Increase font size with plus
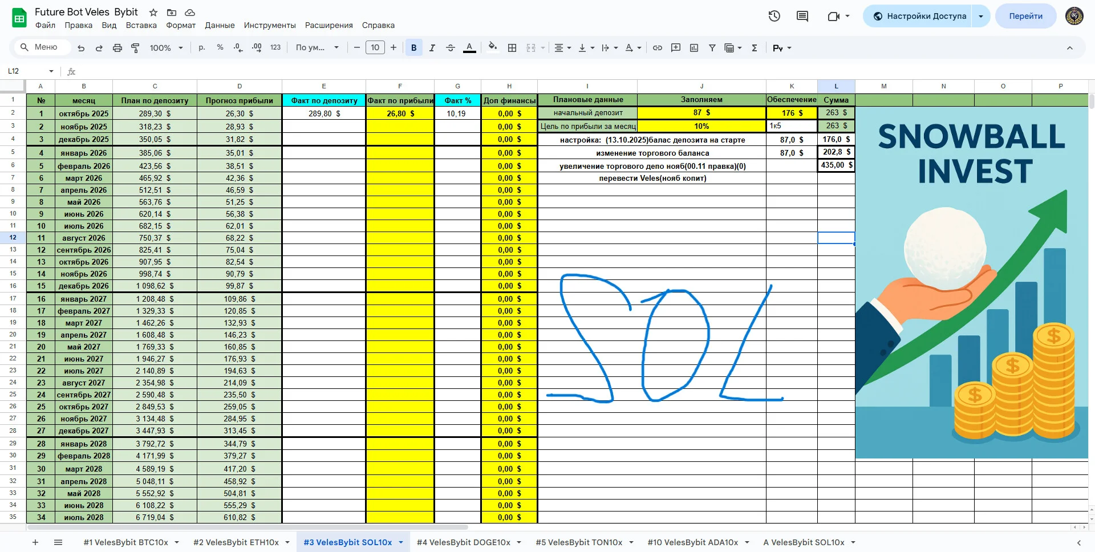Viewport: 1095px width, 552px height. click(x=394, y=48)
